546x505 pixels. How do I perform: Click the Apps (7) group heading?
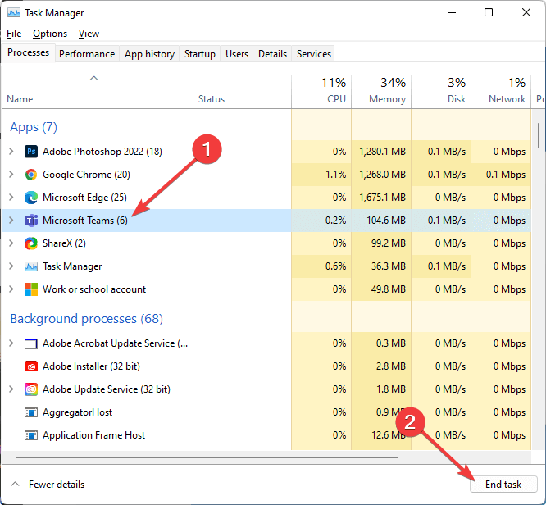click(x=34, y=127)
